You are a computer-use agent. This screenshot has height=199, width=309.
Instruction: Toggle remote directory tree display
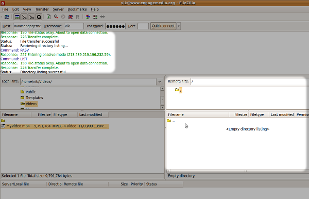(x=31, y=17)
